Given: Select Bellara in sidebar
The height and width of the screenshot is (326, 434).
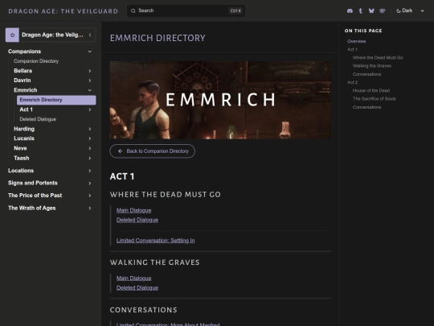Looking at the screenshot, I should pyautogui.click(x=23, y=71).
